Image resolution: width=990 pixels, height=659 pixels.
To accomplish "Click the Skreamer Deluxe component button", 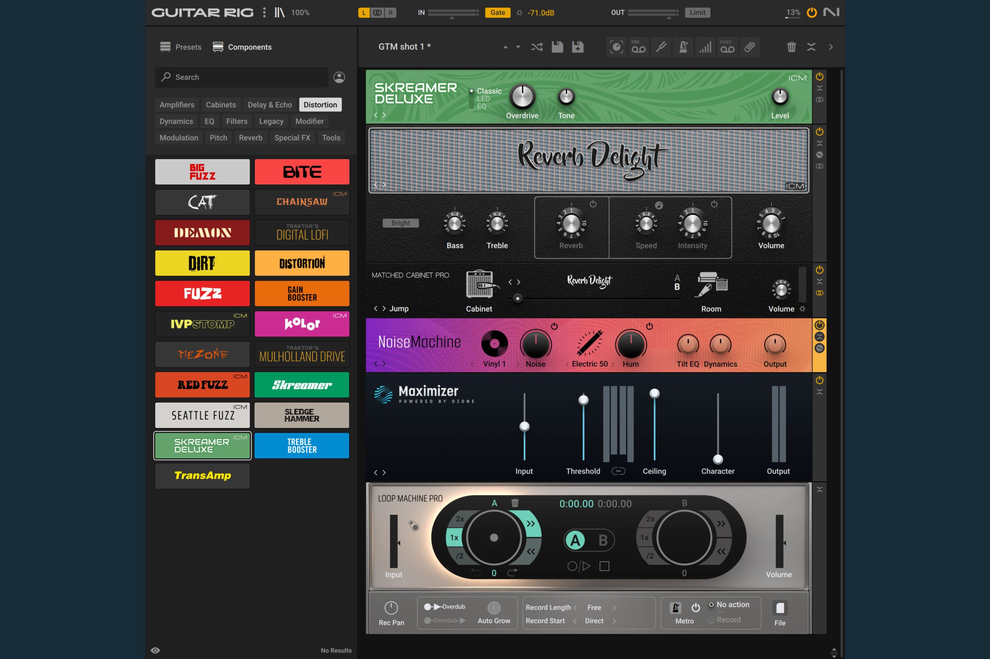I will 202,445.
